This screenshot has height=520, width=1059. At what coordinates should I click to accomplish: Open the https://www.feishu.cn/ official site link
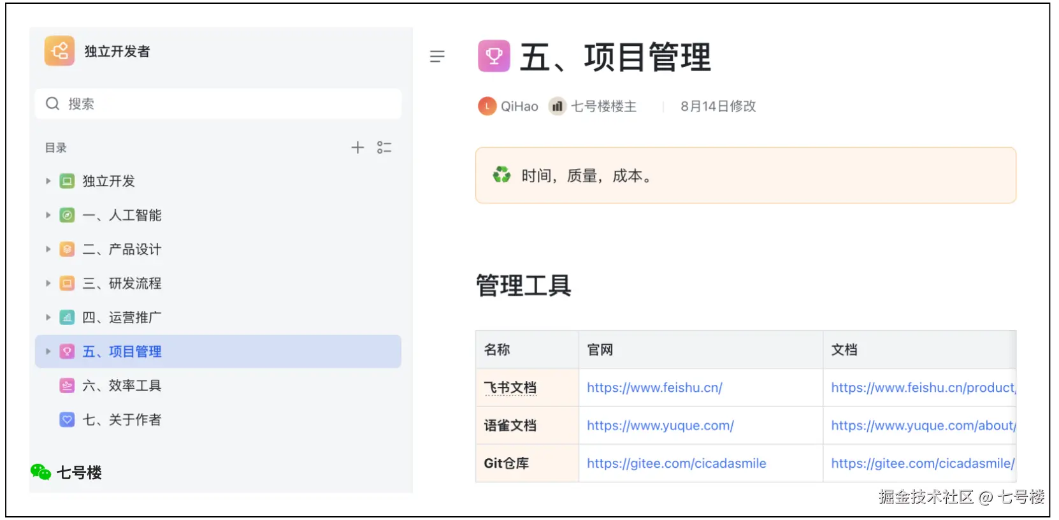pos(654,387)
